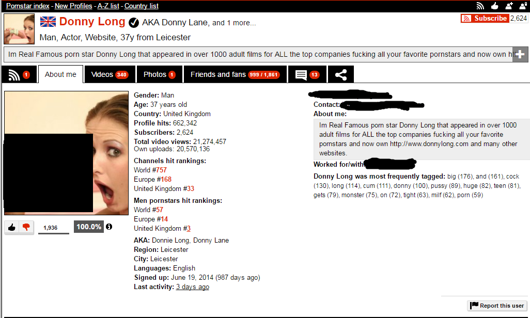Click the "Subscribers: 2,624" line
This screenshot has width=530, height=318.
pos(164,133)
